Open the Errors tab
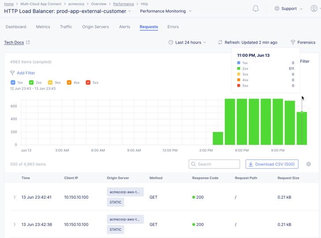This screenshot has width=321, height=238. (173, 27)
